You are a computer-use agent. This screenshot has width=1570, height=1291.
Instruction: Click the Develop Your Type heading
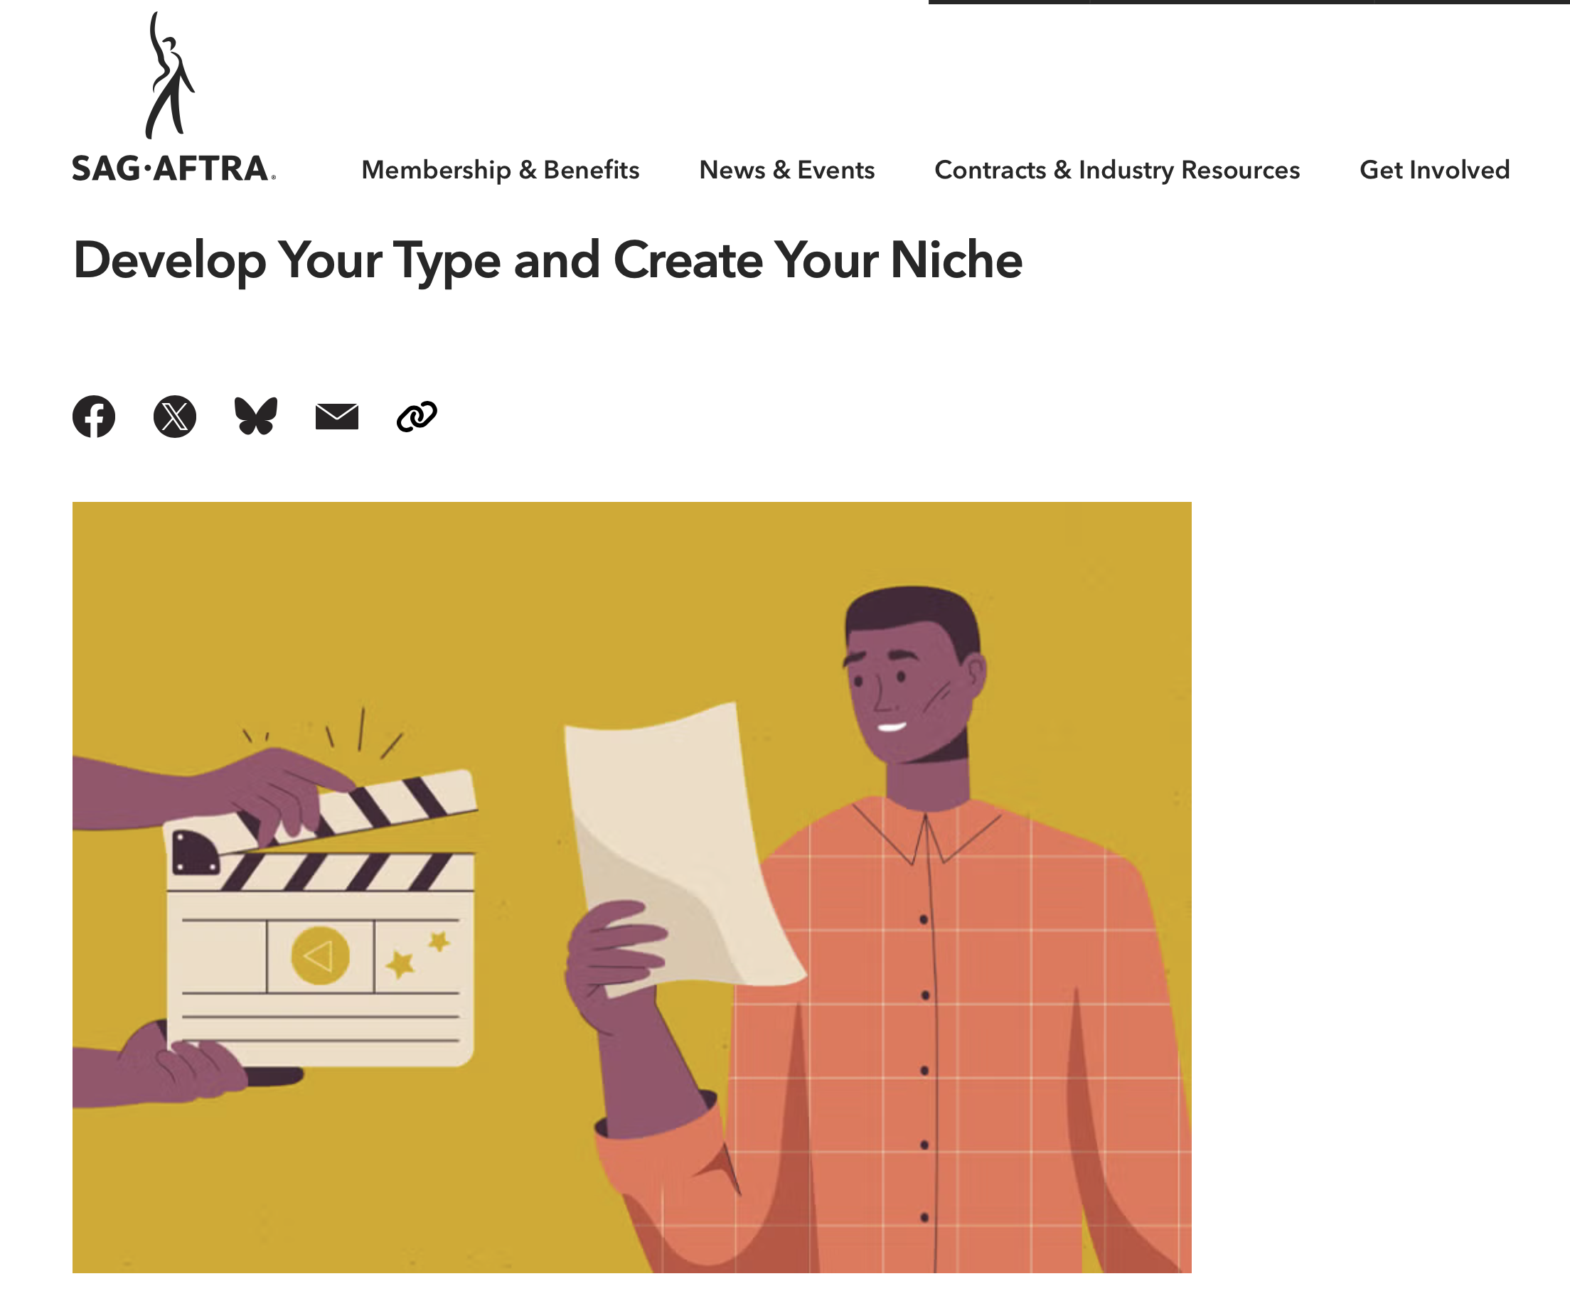548,261
